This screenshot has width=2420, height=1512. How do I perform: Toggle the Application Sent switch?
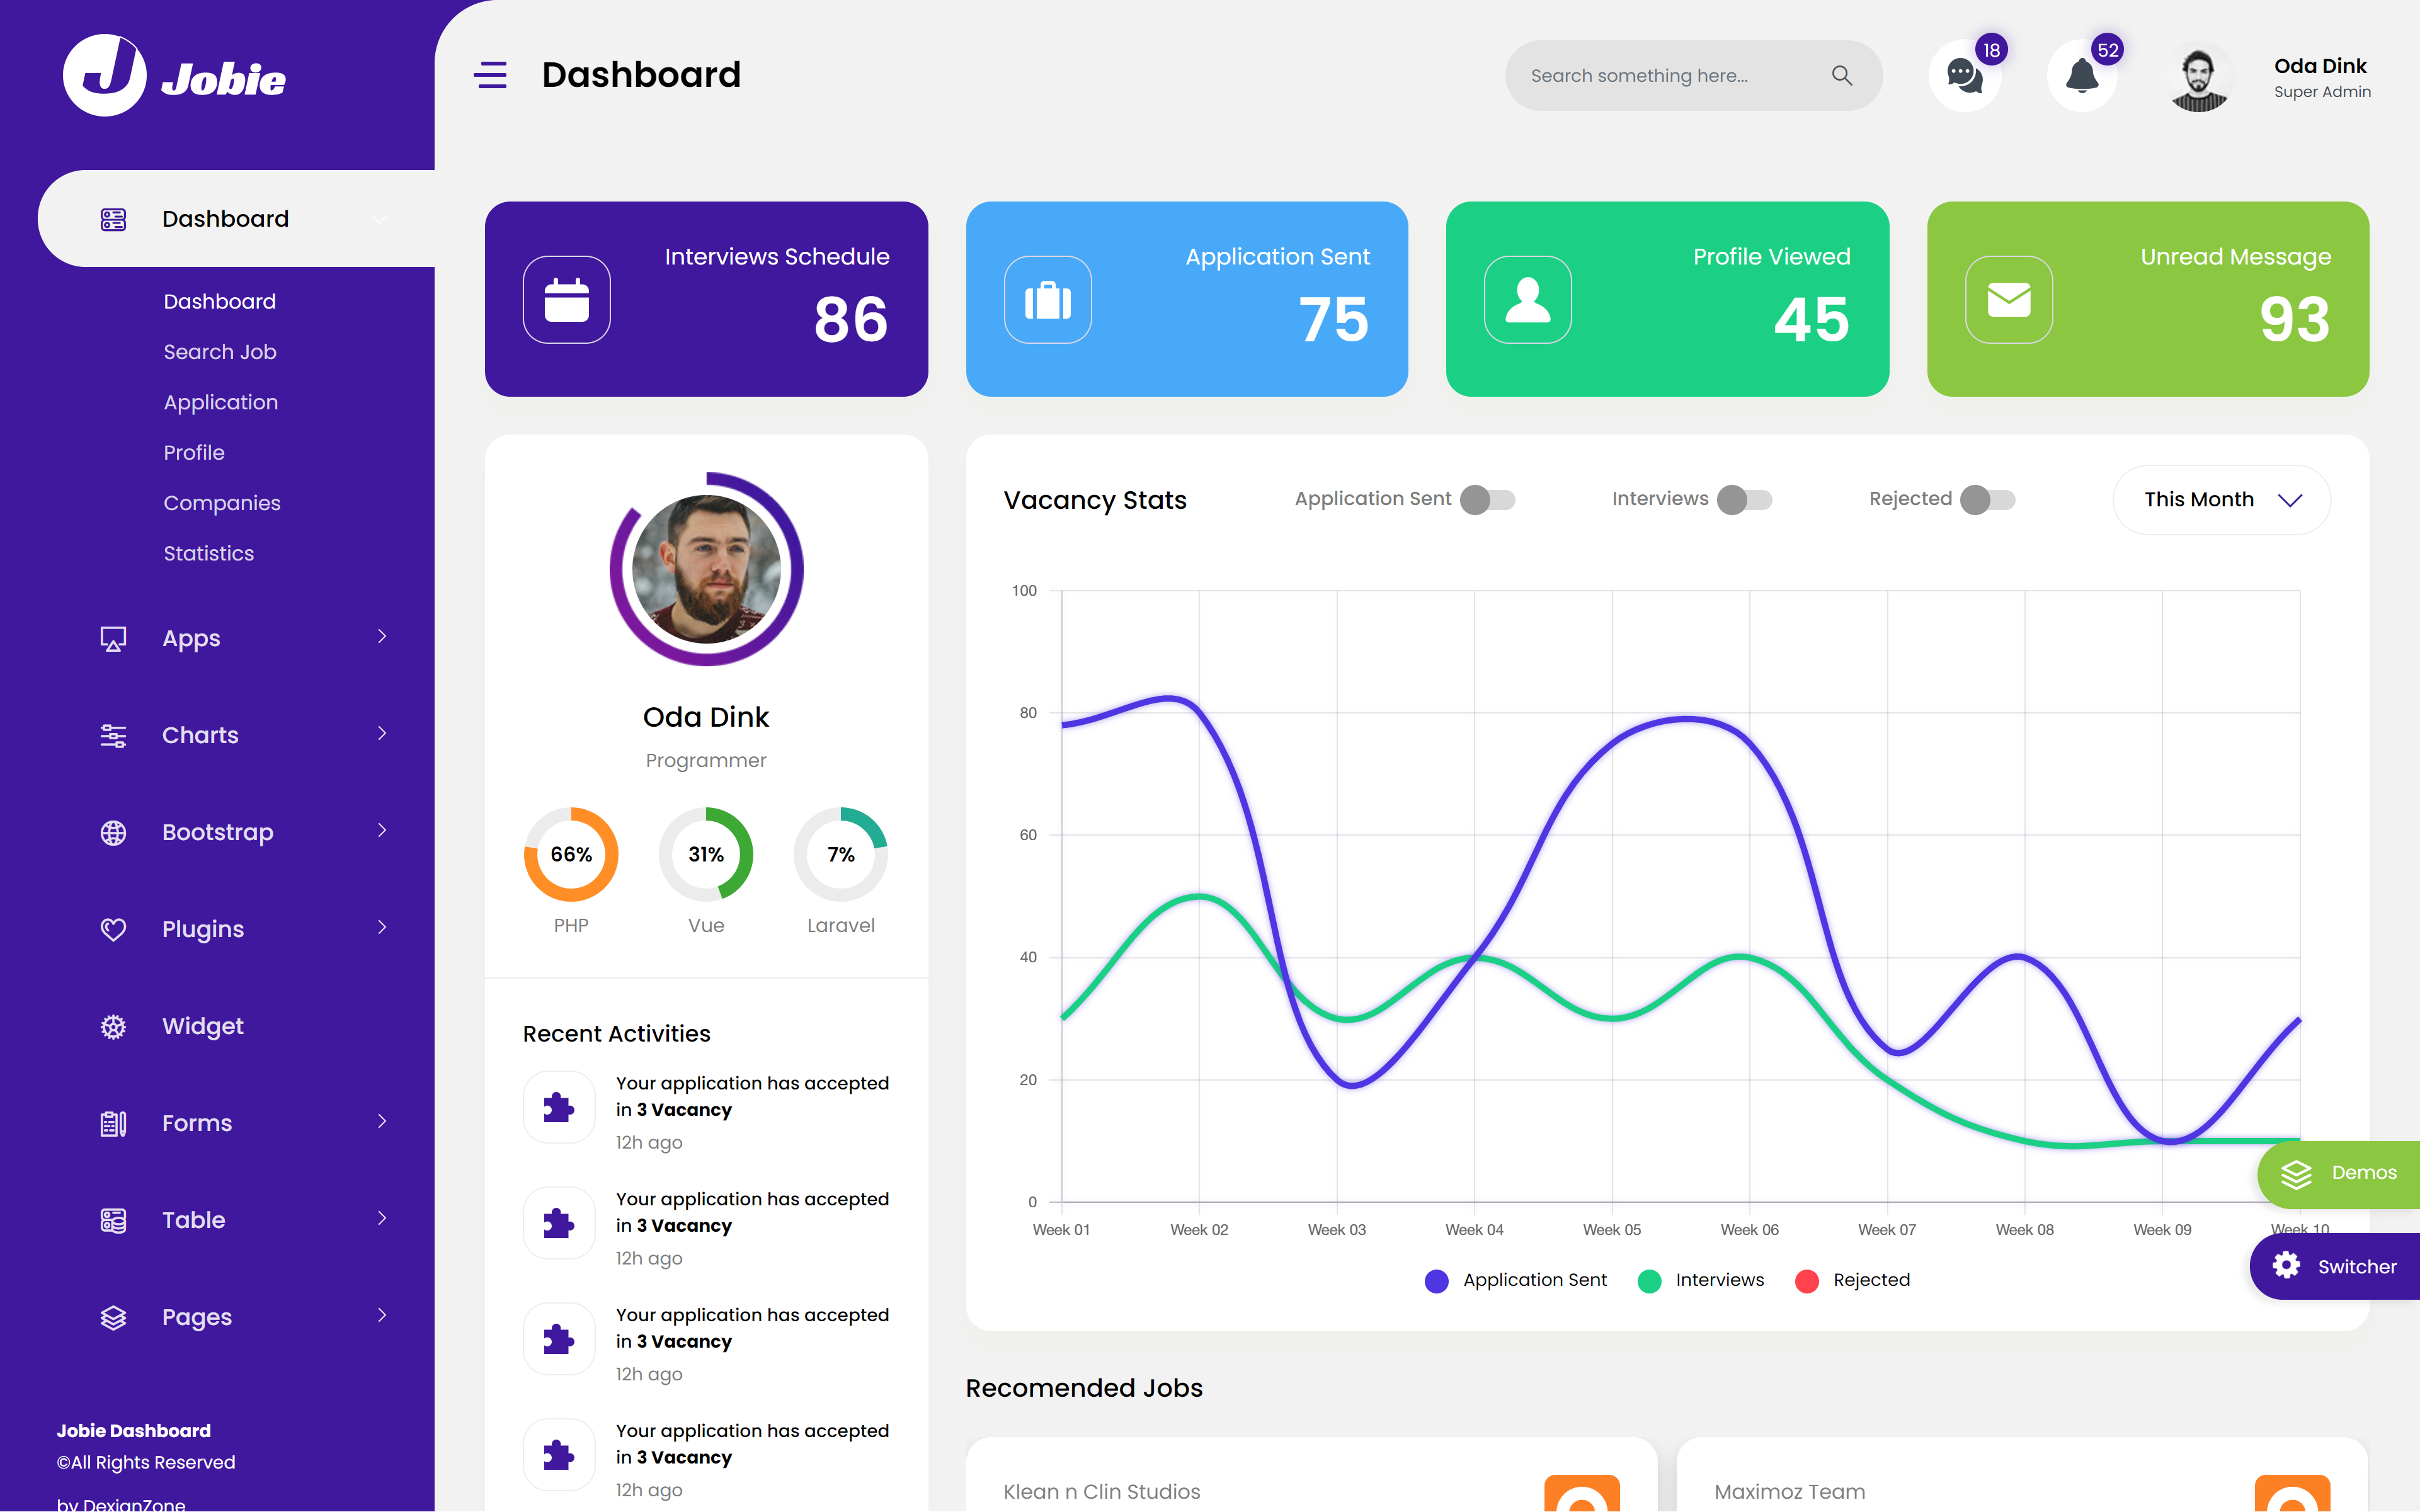[1487, 500]
